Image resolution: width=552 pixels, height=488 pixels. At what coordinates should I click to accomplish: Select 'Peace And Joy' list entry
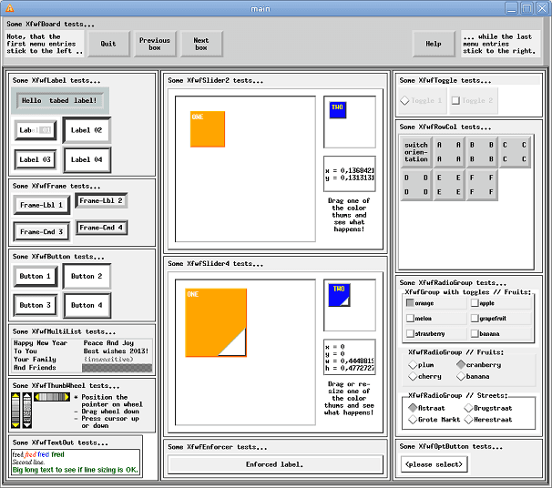(108, 342)
